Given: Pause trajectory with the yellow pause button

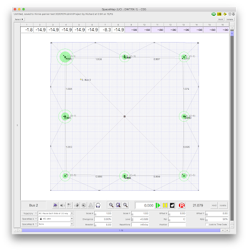Looking at the screenshot, I should click(x=165, y=205).
